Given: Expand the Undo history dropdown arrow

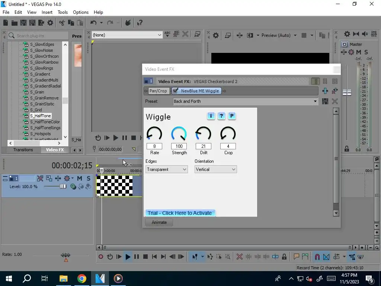Looking at the screenshot, I should tap(101, 23).
